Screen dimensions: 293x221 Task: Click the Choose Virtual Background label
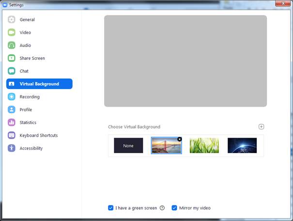[x=134, y=127]
